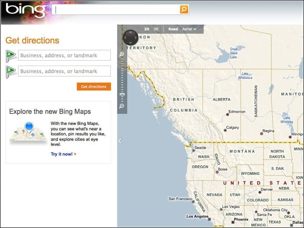Click the green flag B icon
This screenshot has width=304, height=228.
click(10, 72)
